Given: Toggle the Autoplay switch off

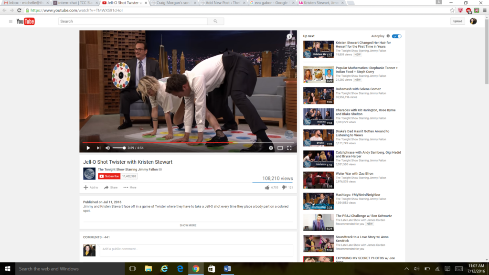Looking at the screenshot, I should coord(397,36).
